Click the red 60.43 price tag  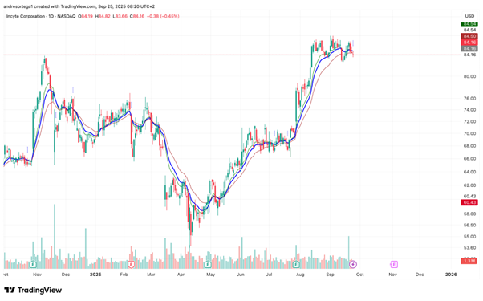[x=469, y=202]
